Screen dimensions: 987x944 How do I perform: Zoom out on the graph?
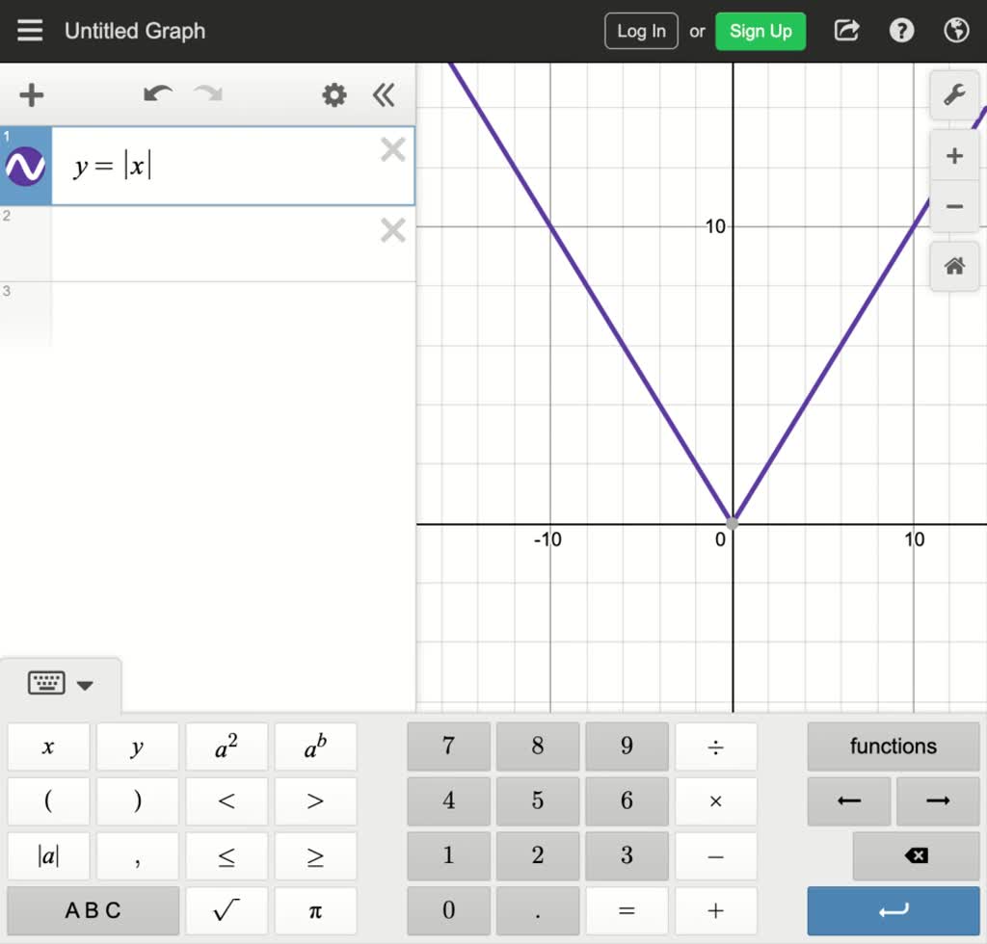click(x=953, y=206)
